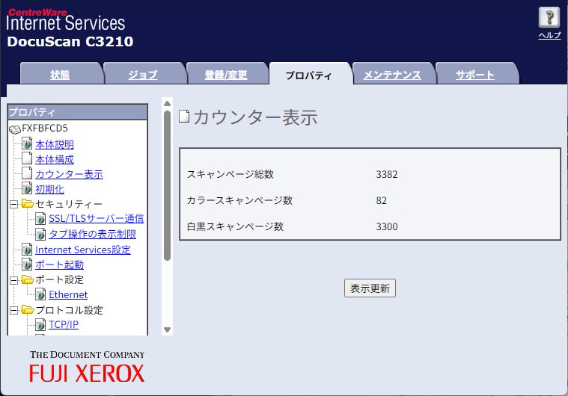Switch to the ジョブ tab

(143, 75)
